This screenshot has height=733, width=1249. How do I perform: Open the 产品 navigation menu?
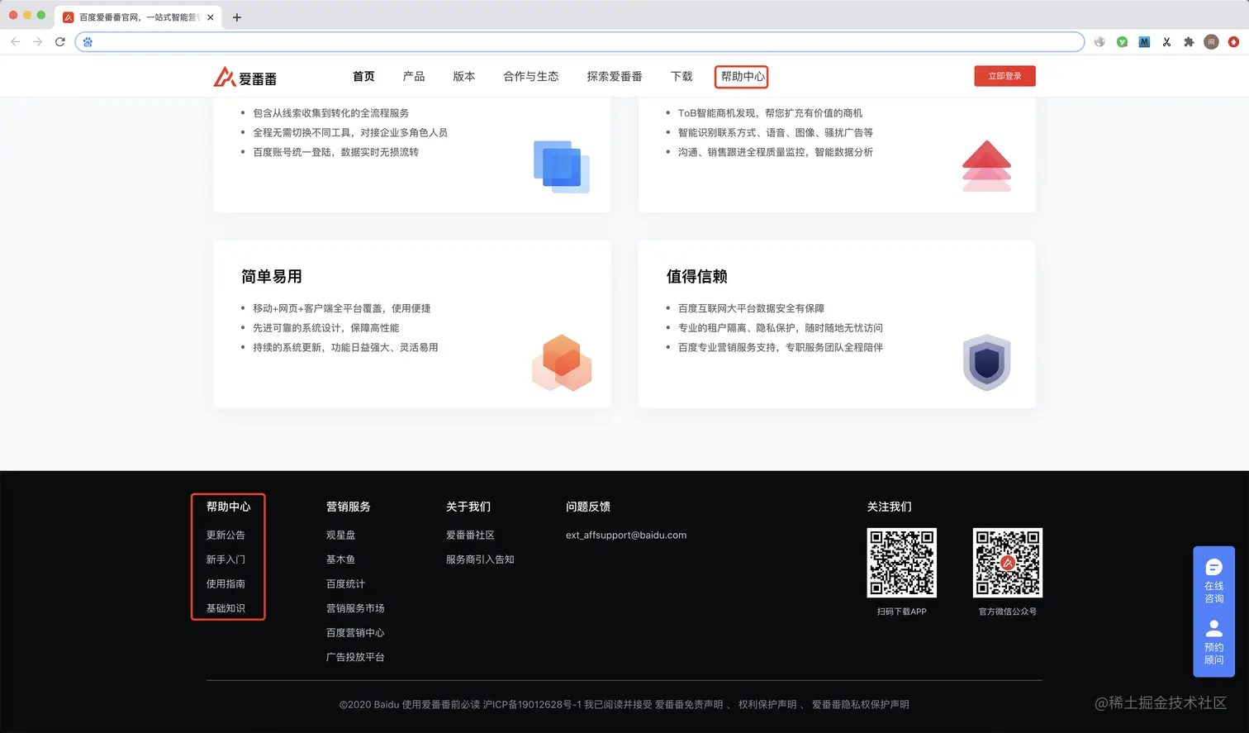[414, 77]
